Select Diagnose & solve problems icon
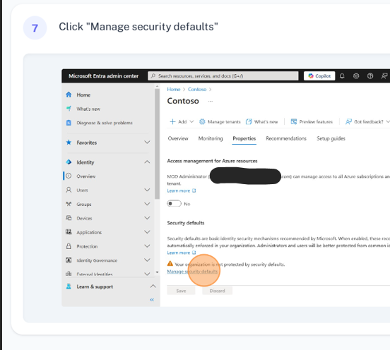The image size is (390, 350). [69, 123]
